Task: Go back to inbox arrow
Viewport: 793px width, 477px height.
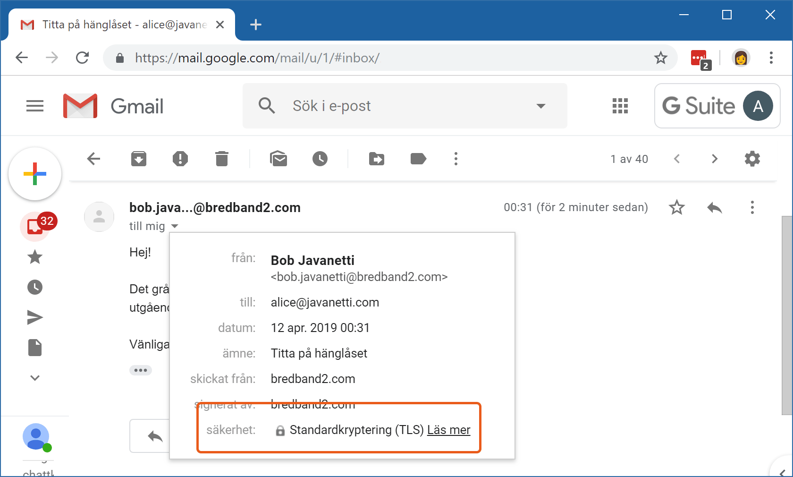Action: click(x=94, y=159)
